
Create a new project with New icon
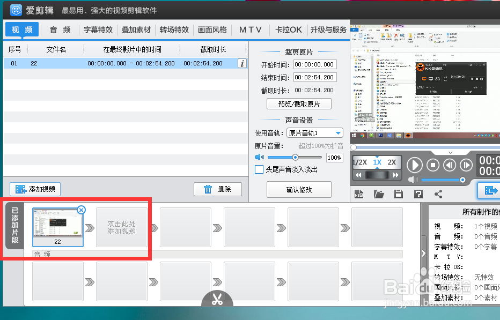(359, 194)
